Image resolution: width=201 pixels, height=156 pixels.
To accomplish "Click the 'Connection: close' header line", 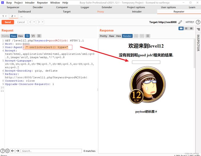I will (x=20, y=81).
